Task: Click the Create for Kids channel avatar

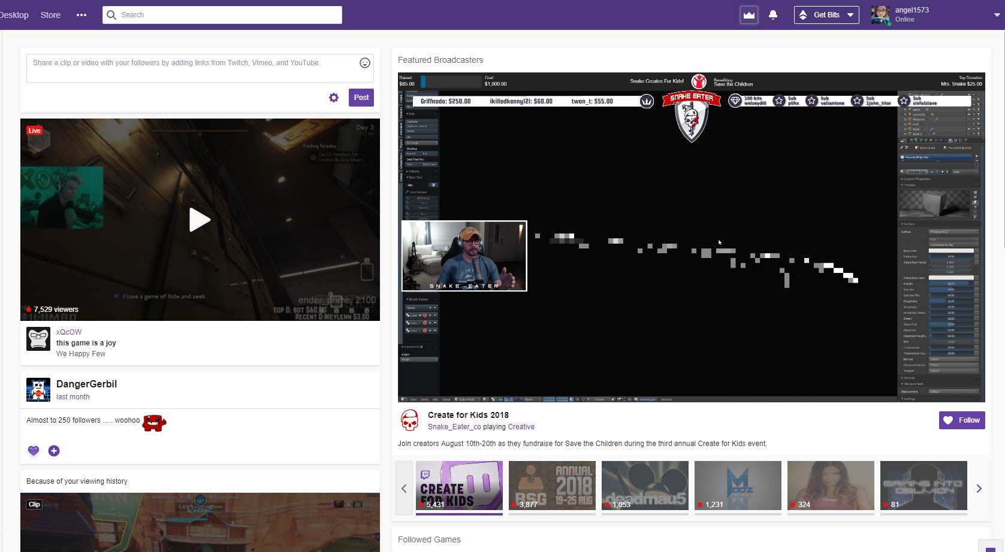Action: (410, 420)
